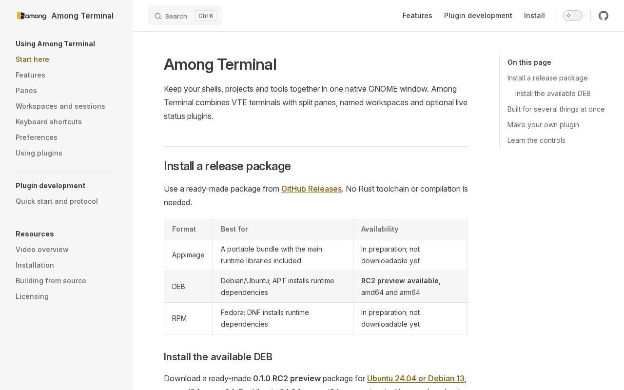The width and height of the screenshot is (624, 390).
Task: Open Video overview resource
Action: point(42,250)
